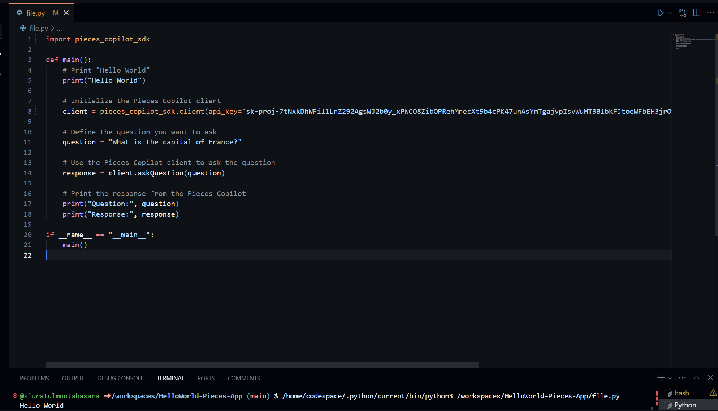Open the source control changes icon
This screenshot has width=718, height=411.
(682, 13)
